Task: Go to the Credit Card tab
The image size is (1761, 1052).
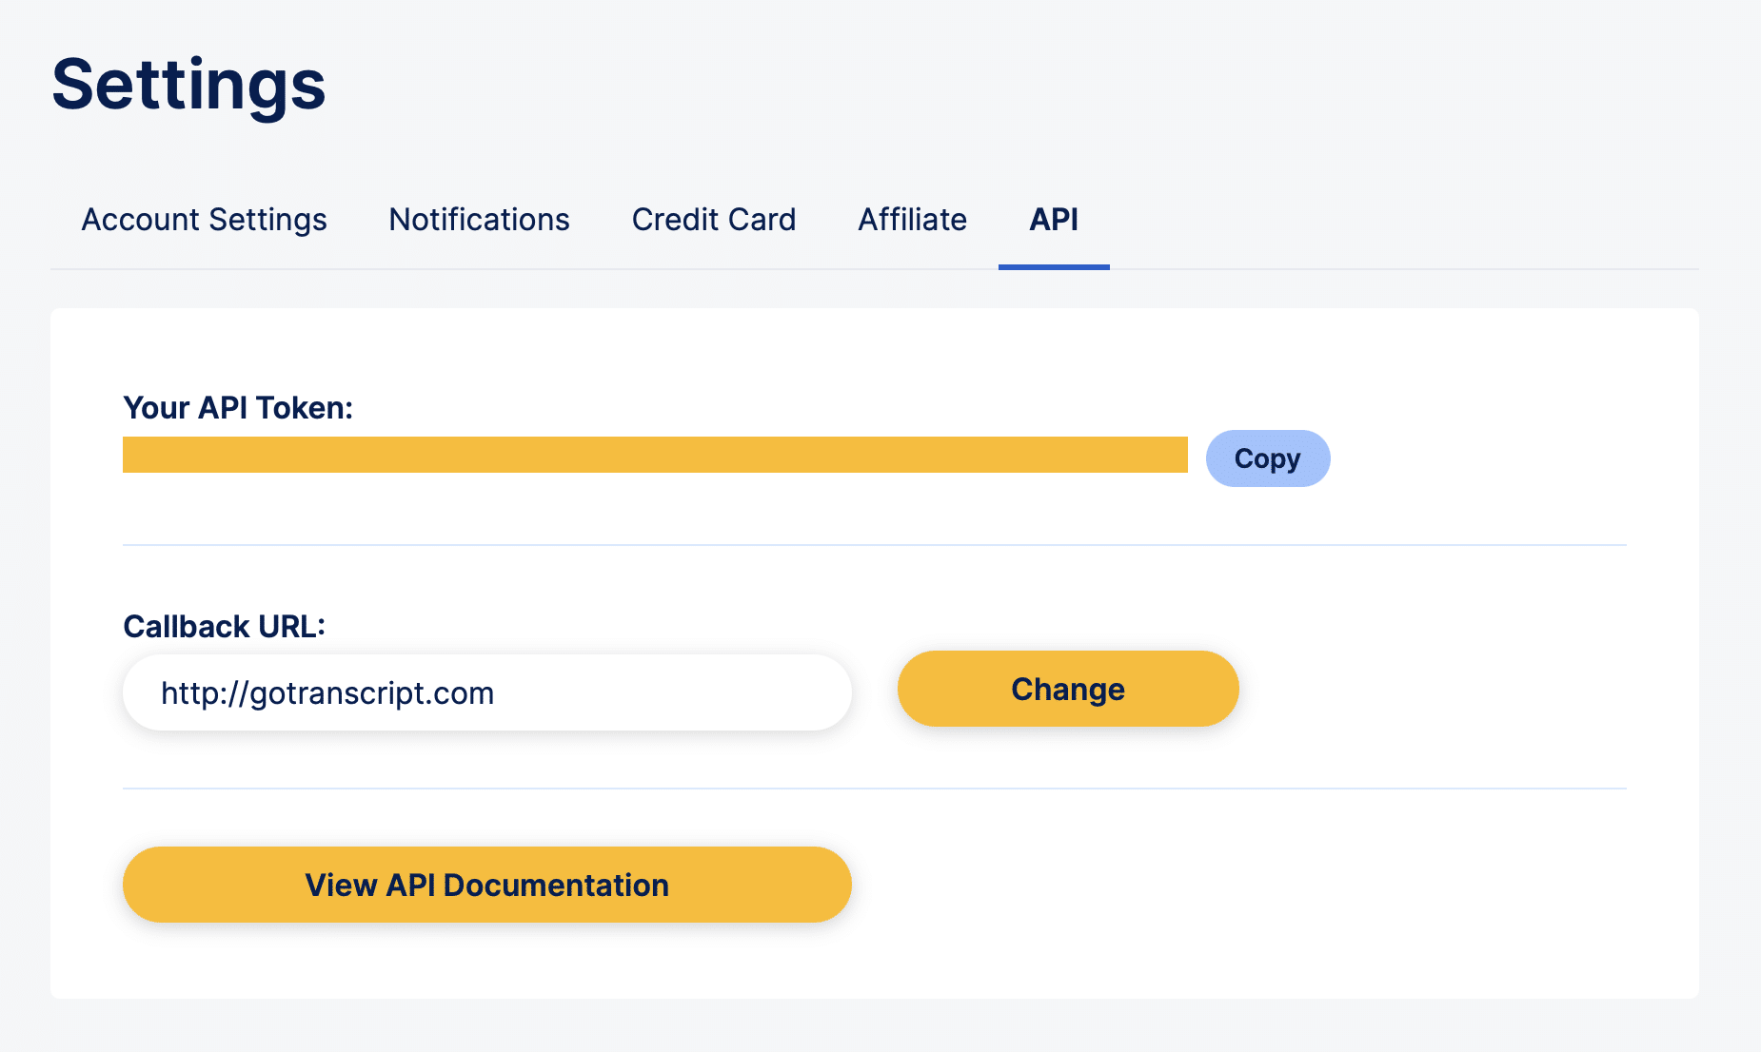Action: click(x=713, y=220)
